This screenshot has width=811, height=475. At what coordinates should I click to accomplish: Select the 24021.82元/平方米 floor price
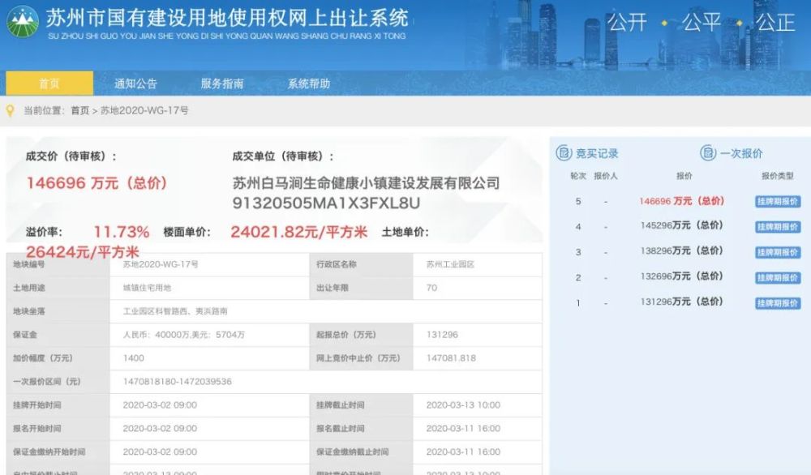tap(299, 232)
